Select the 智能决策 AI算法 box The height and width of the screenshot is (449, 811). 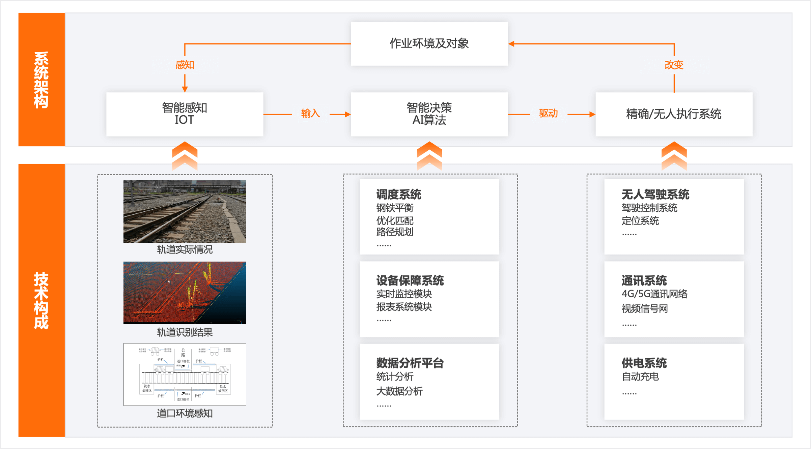point(429,114)
